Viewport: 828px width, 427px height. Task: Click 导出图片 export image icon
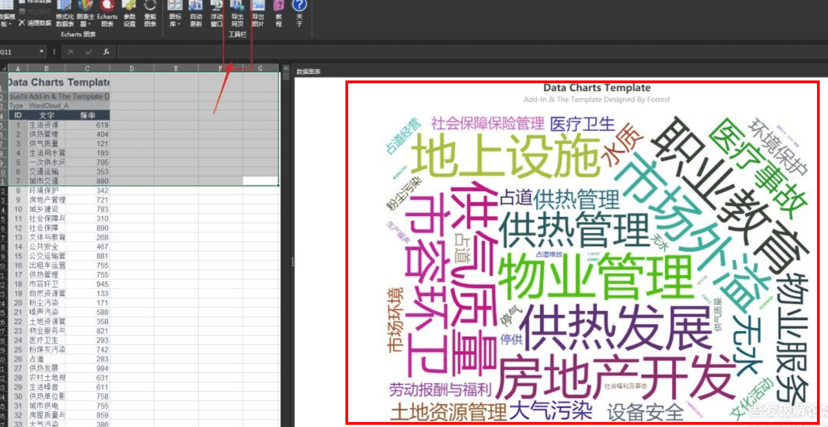[x=258, y=13]
